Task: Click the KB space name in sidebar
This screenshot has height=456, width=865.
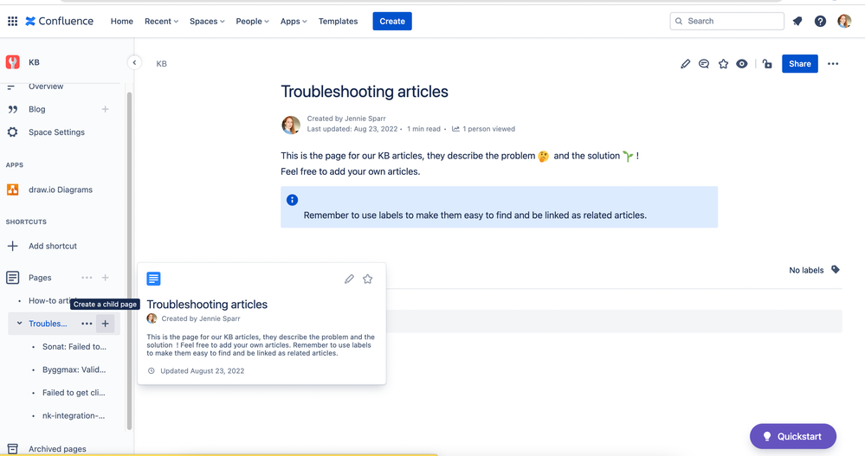Action: (35, 62)
